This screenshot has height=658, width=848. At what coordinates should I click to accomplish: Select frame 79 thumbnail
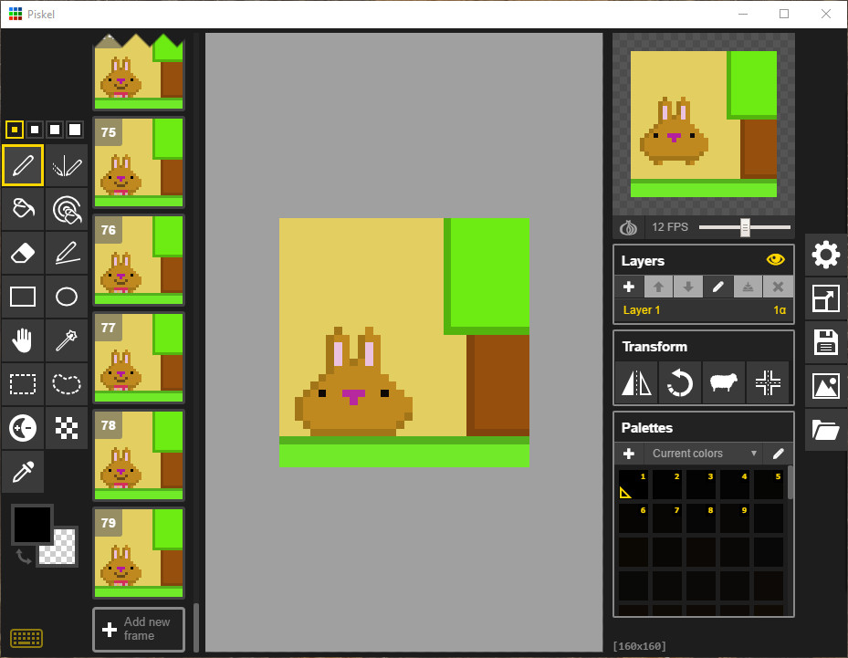coord(139,553)
